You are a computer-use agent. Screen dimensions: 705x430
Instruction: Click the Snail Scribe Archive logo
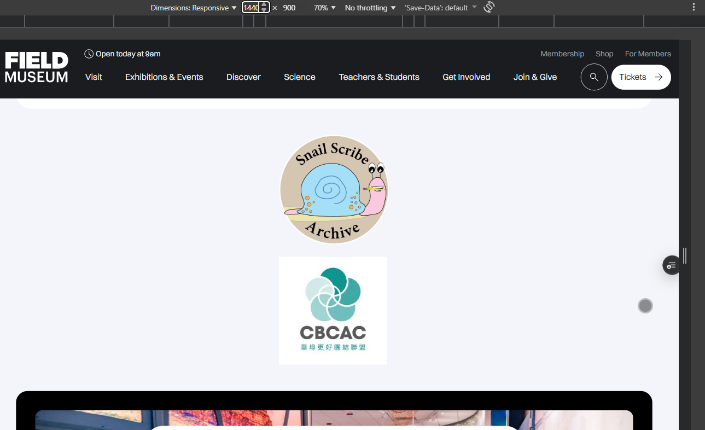click(x=334, y=189)
